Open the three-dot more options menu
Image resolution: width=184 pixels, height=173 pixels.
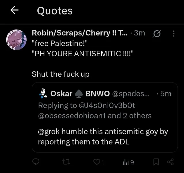point(174,34)
